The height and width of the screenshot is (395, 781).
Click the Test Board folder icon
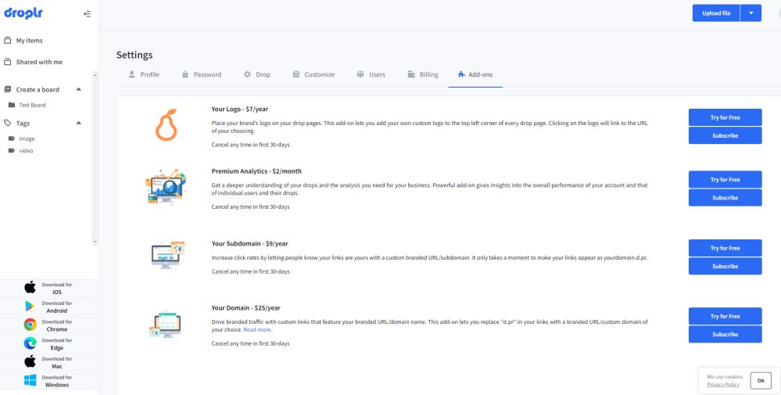12,105
